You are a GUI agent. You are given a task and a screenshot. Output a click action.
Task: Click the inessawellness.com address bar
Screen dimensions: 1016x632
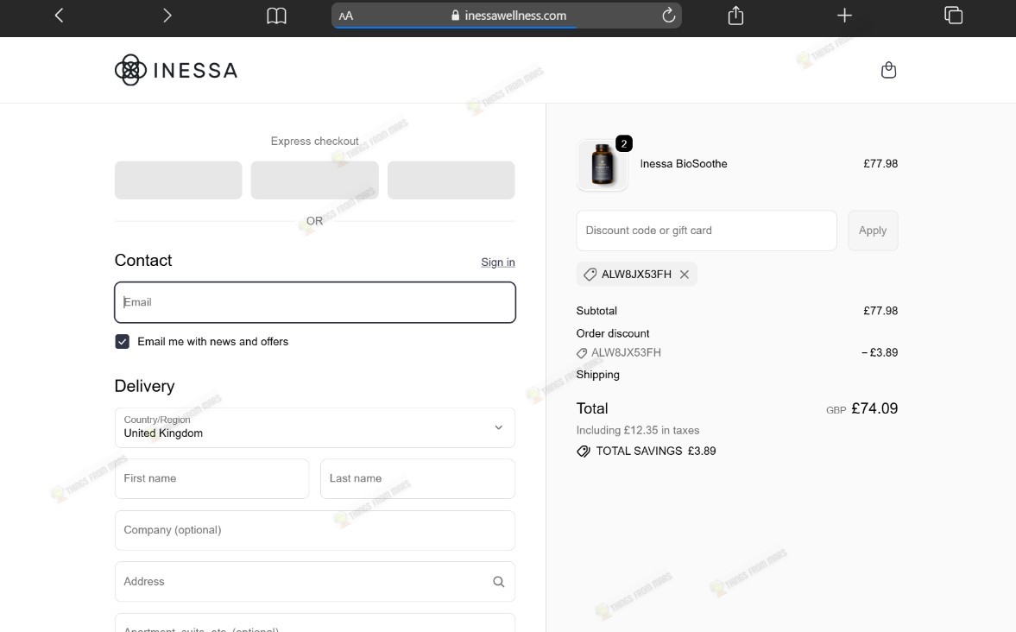pos(507,16)
